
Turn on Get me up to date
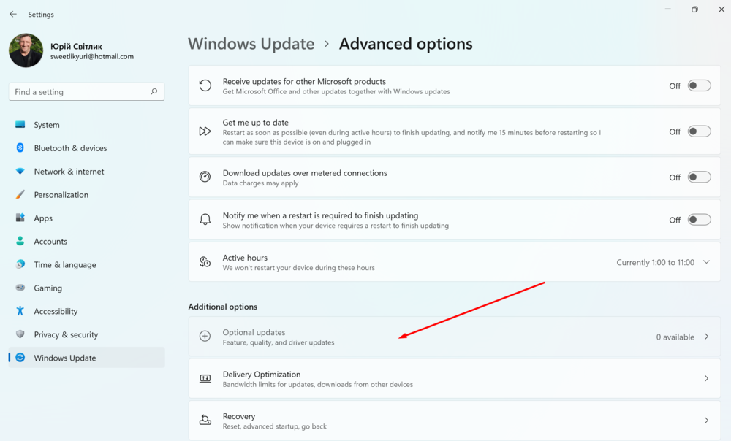[699, 131]
